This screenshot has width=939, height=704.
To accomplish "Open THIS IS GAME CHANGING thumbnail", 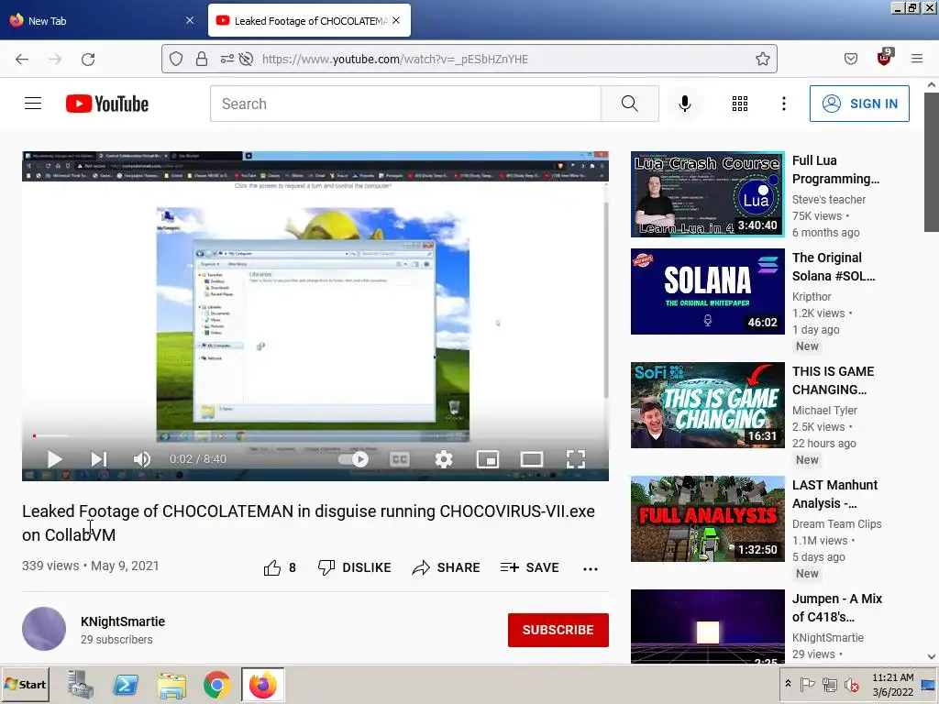I will click(708, 405).
